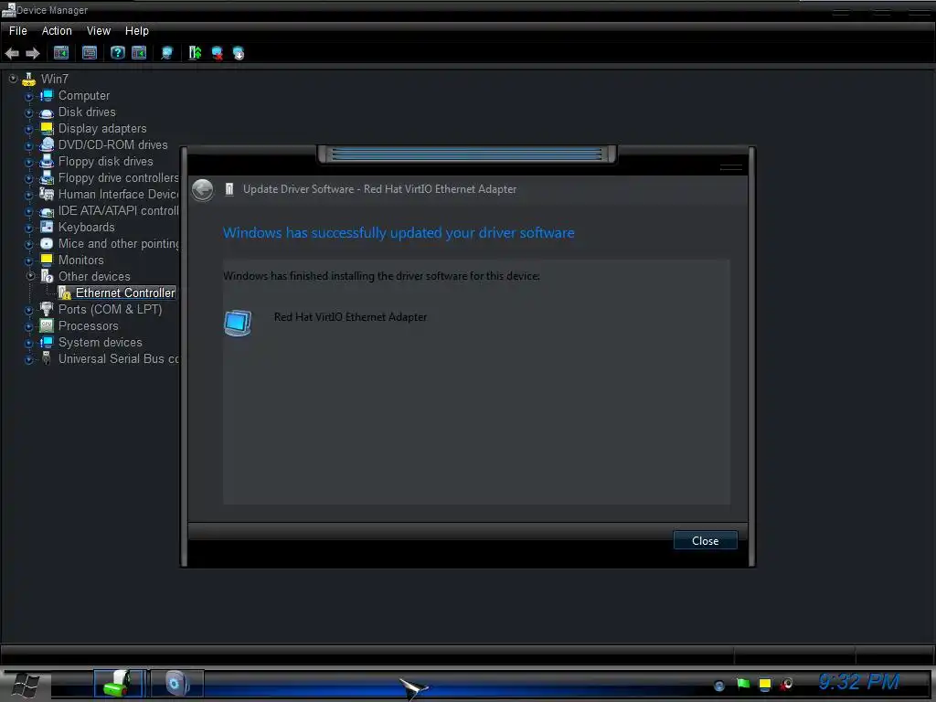Click the 9:32 PM taskbar clock
This screenshot has height=702, width=936.
point(859,682)
